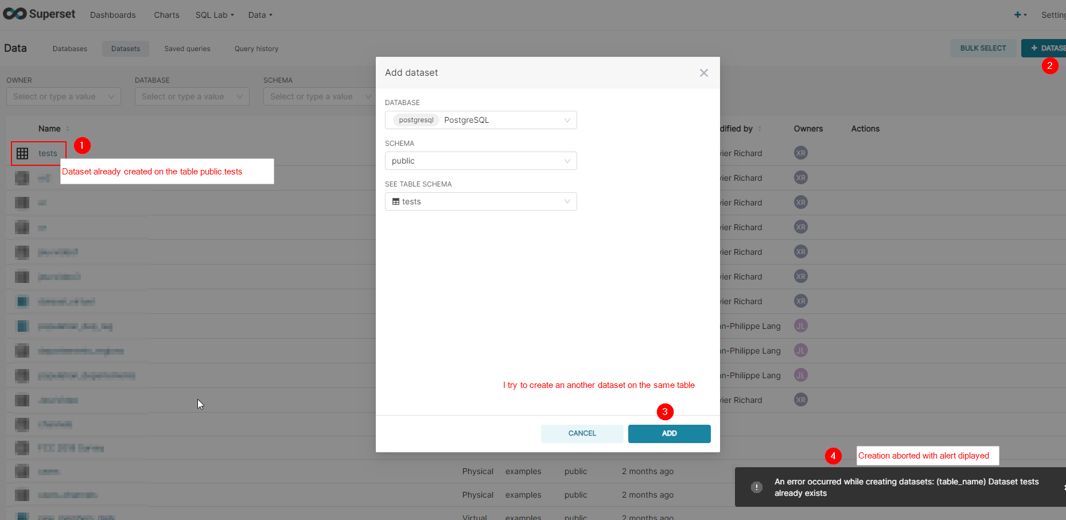Click the teal dataset icon on a virtual dataset row

click(22, 301)
